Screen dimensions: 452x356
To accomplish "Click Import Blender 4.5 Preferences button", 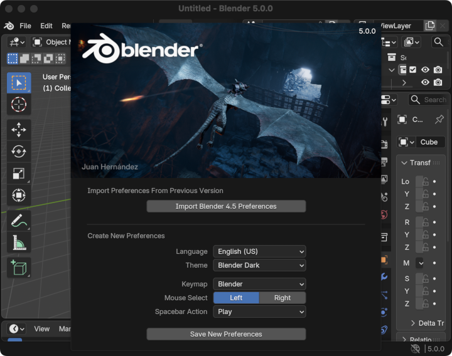I will 226,206.
